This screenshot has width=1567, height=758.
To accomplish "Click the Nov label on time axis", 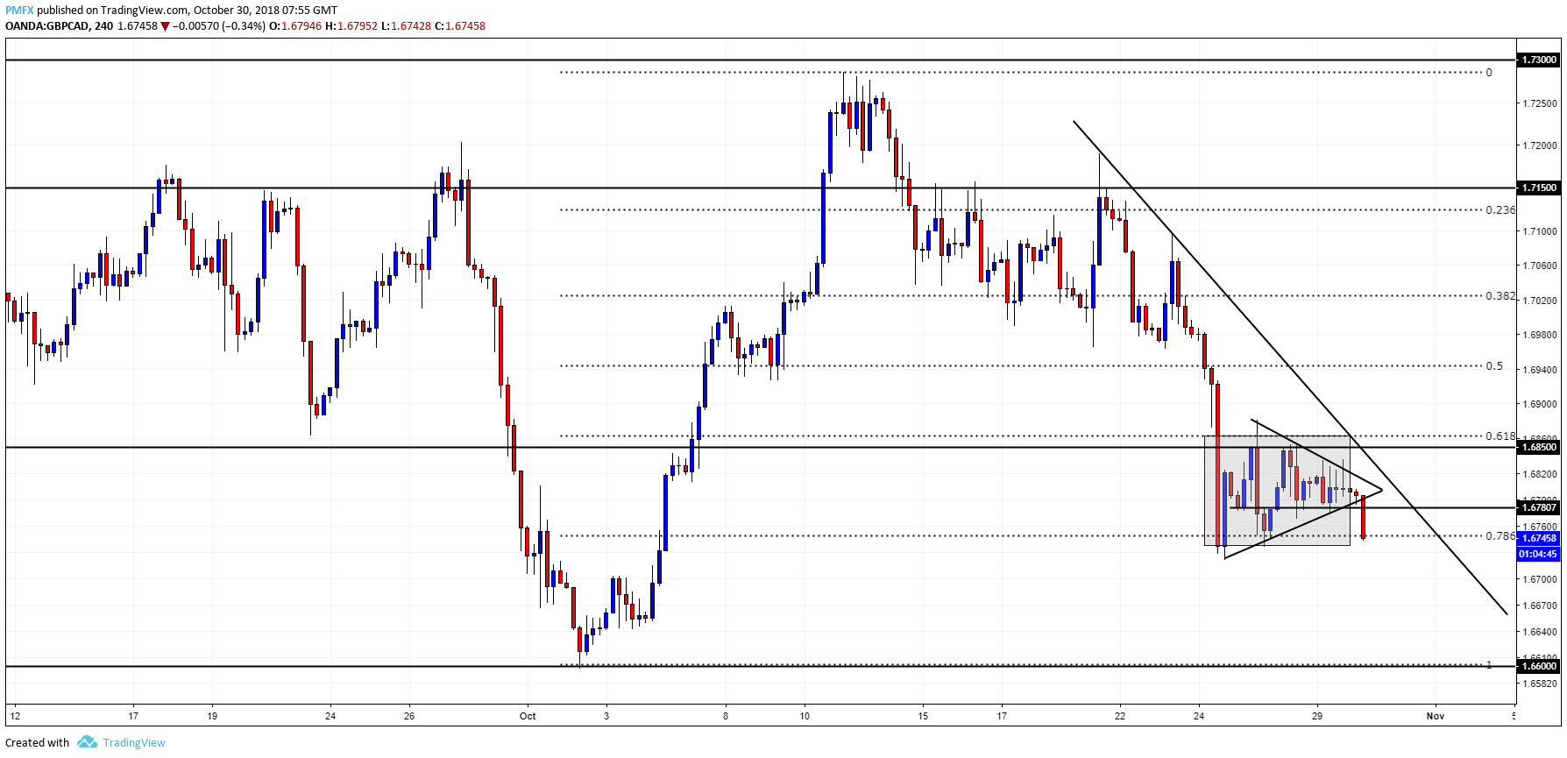I will 1435,716.
